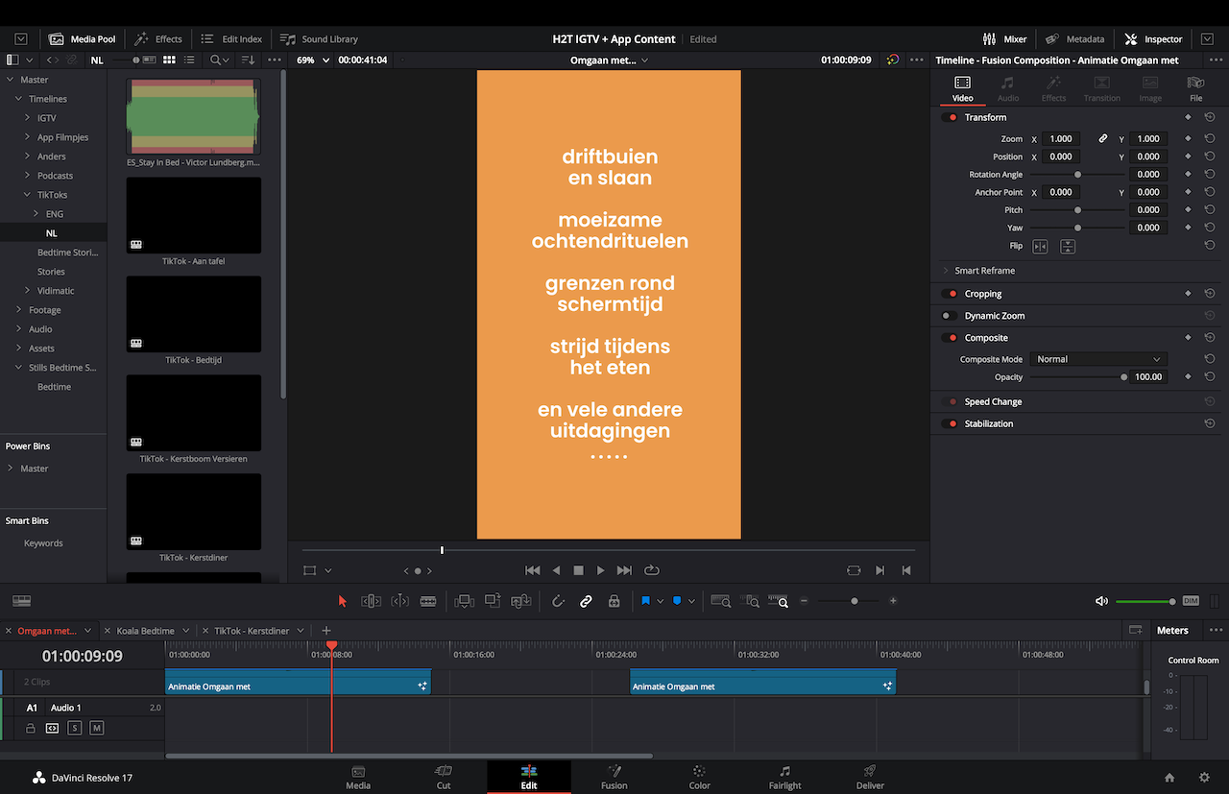Collapse the TikToks bin
The image size is (1229, 794).
point(28,195)
